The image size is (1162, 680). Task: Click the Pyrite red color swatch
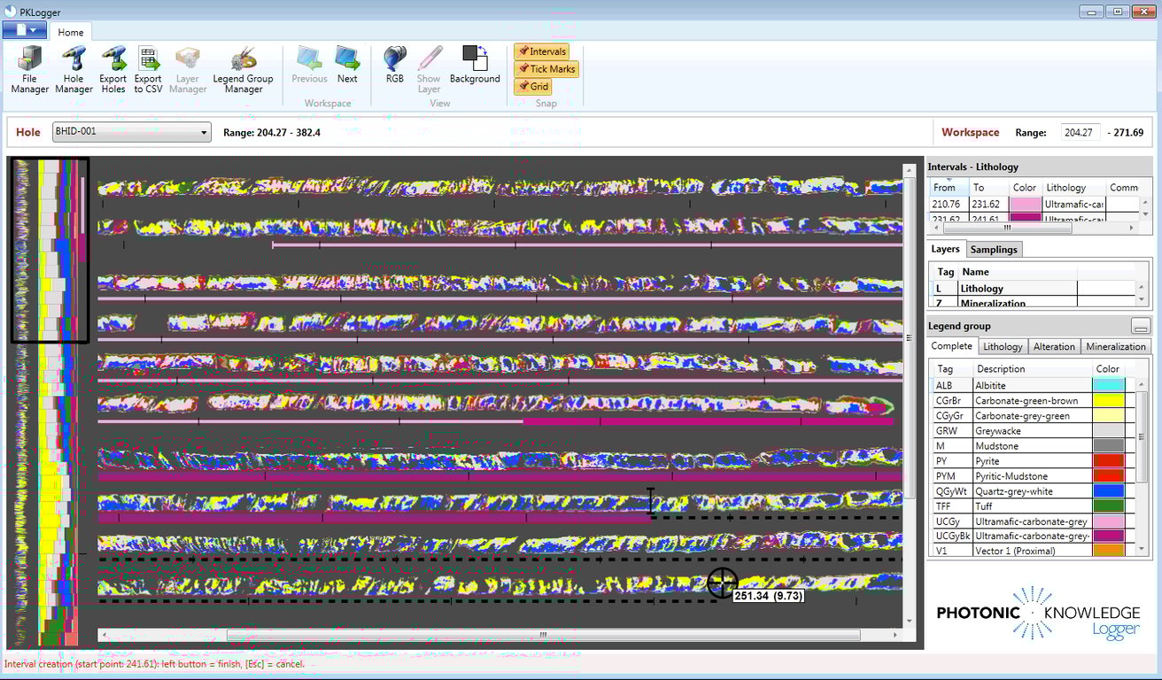[x=1111, y=460]
